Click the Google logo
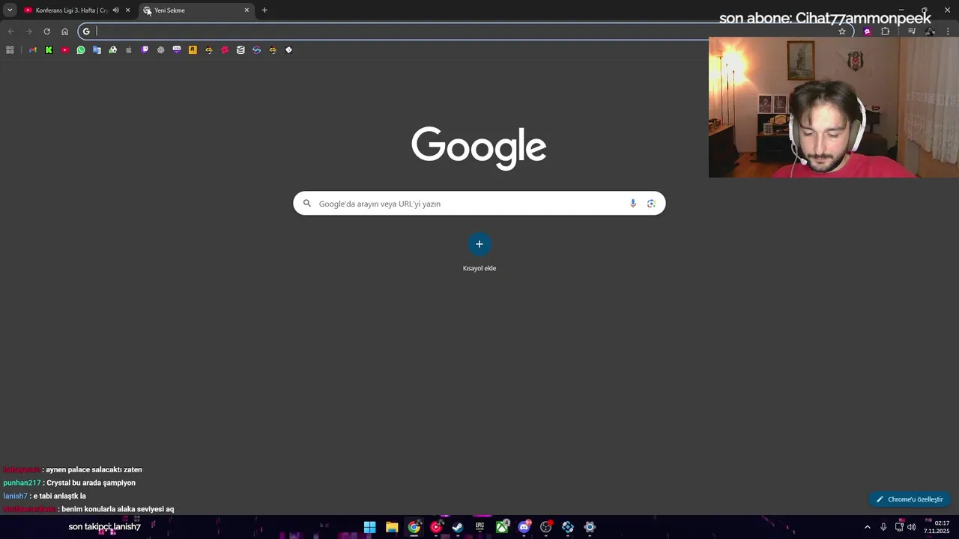 pyautogui.click(x=479, y=148)
